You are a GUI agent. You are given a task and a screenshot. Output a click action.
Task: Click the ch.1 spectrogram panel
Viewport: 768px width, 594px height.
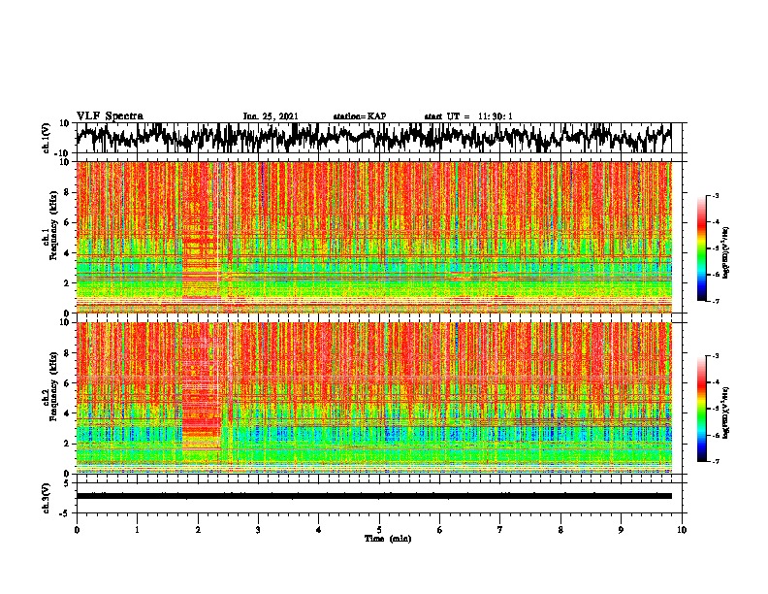click(374, 237)
